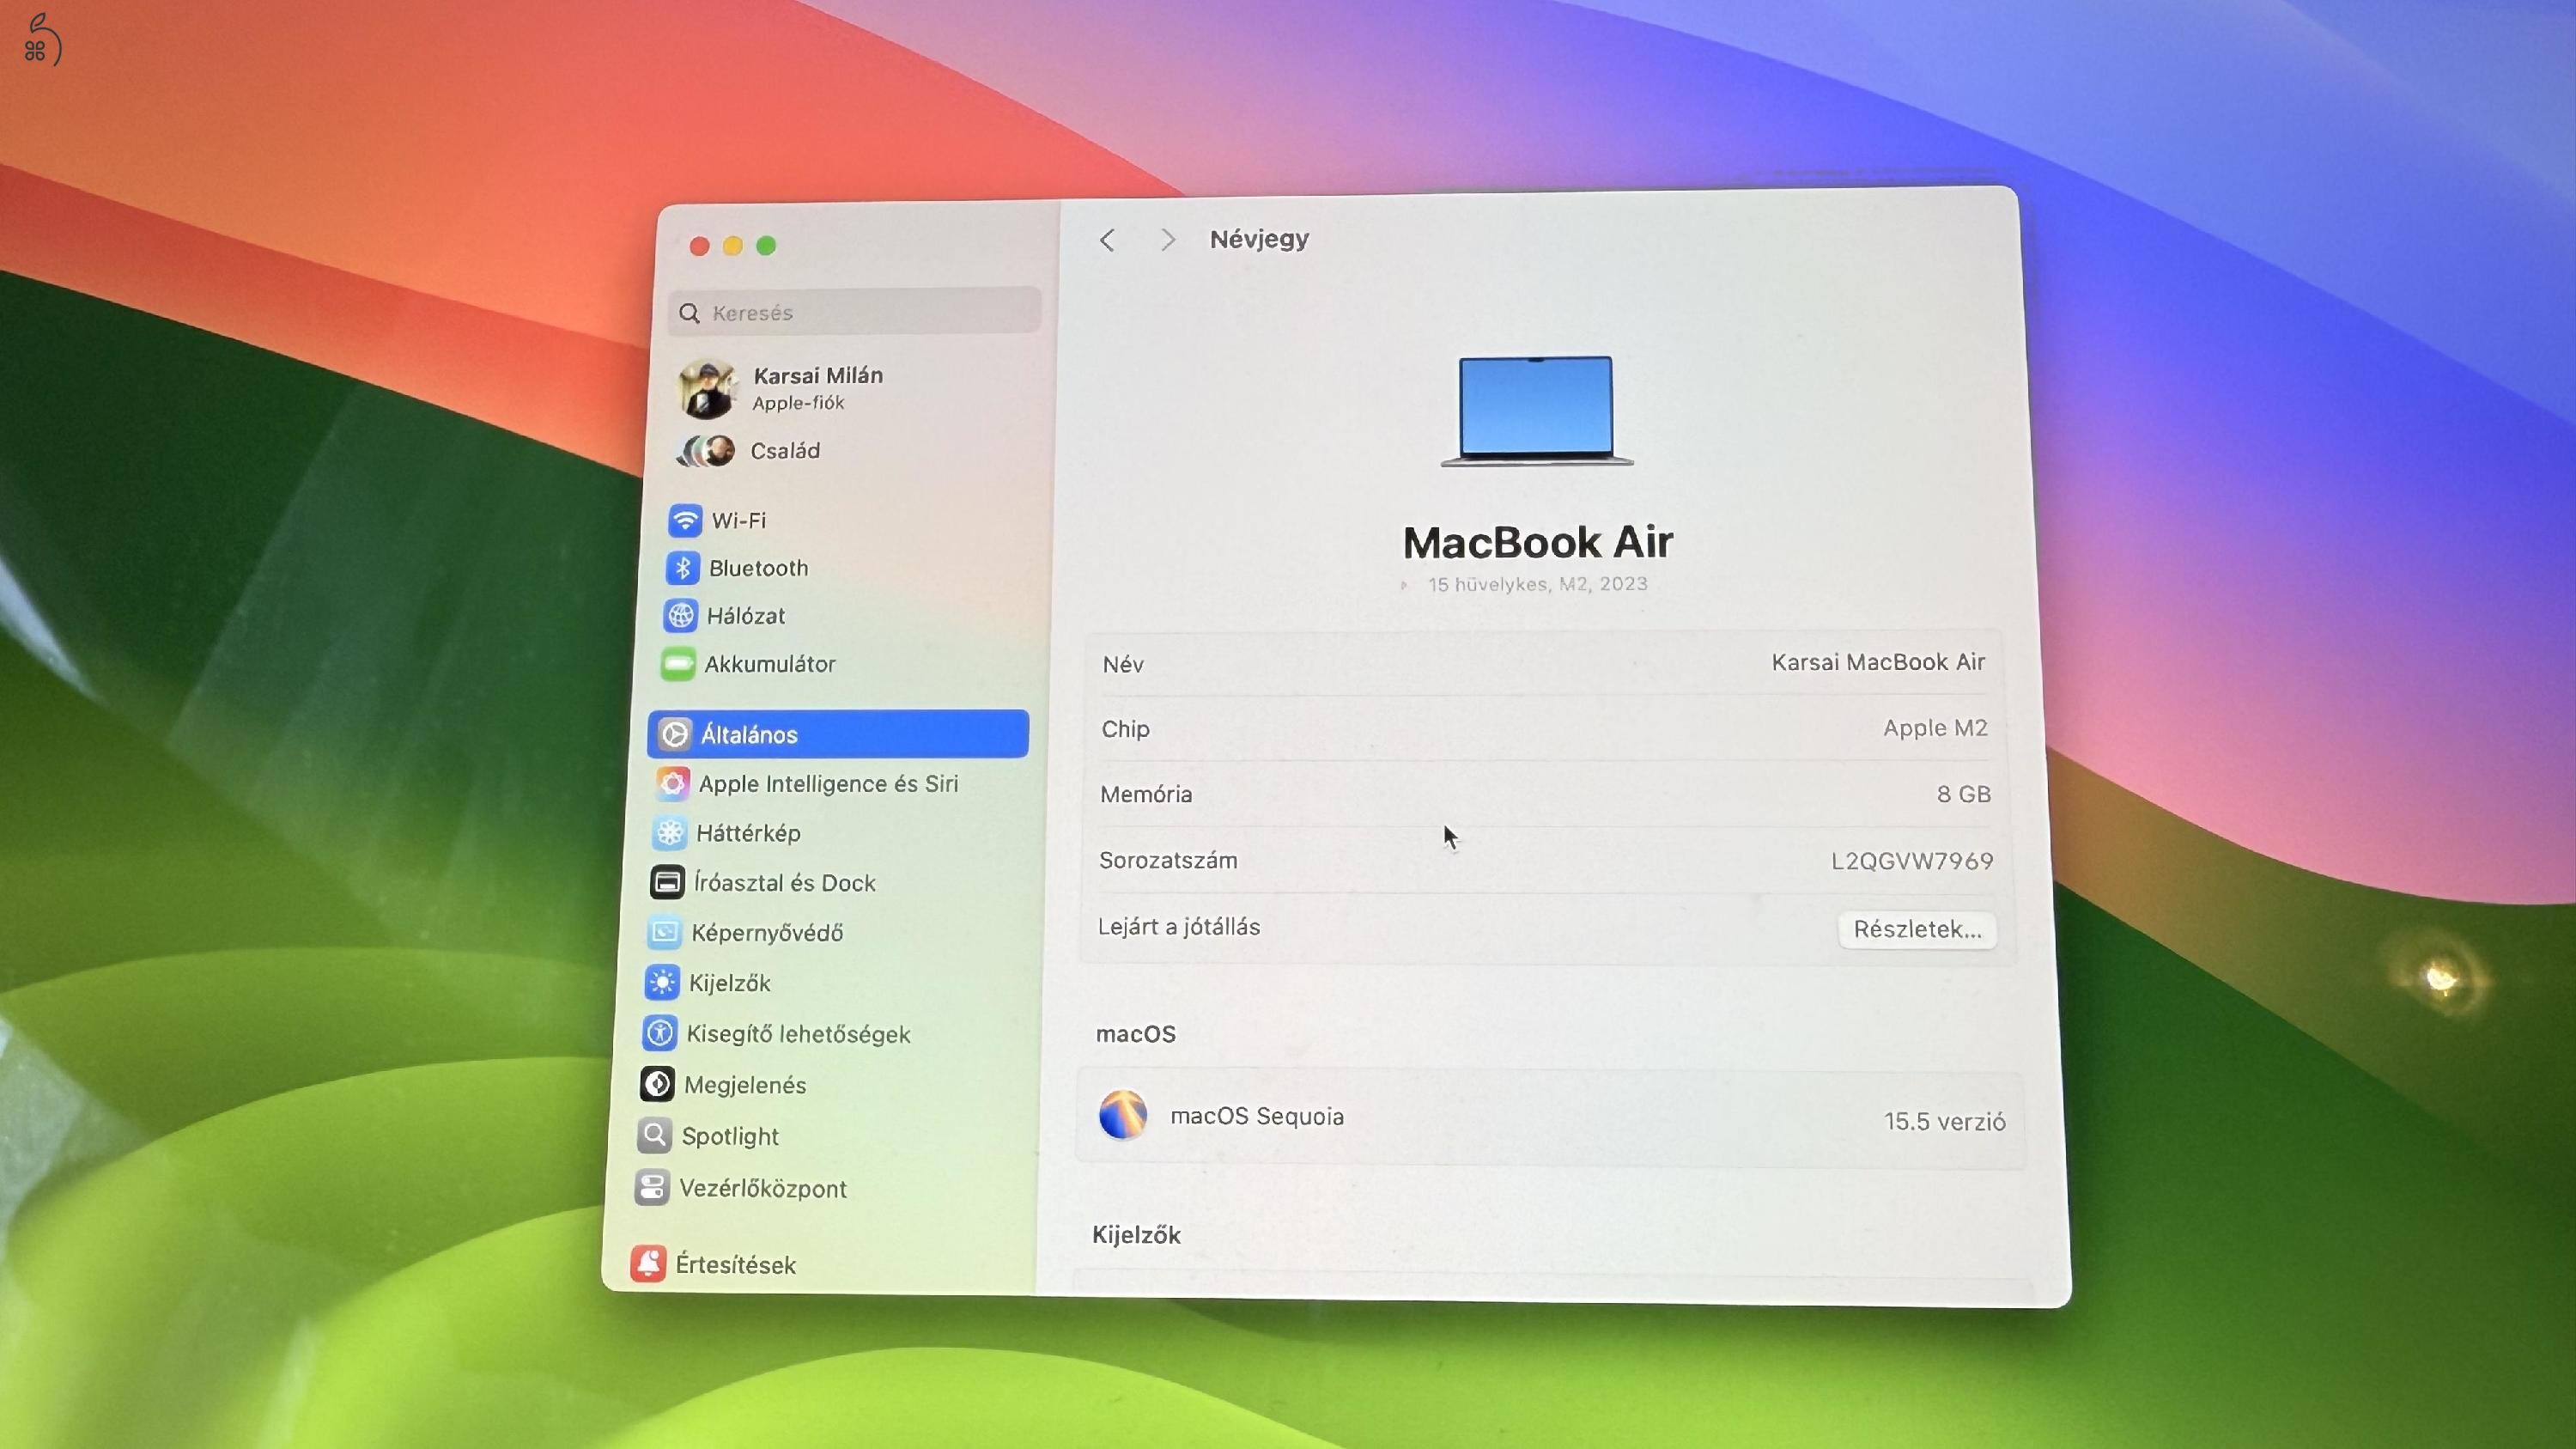Select Akkumulátor label in sidebar
Image resolution: width=2576 pixels, height=1449 pixels.
click(770, 664)
